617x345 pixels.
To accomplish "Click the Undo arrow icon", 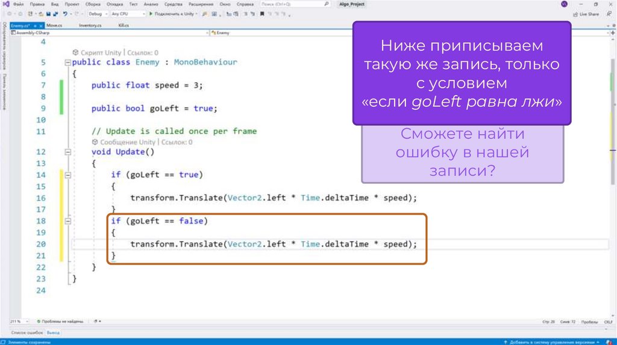I will [x=64, y=14].
